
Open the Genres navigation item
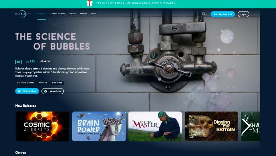(x=72, y=13)
